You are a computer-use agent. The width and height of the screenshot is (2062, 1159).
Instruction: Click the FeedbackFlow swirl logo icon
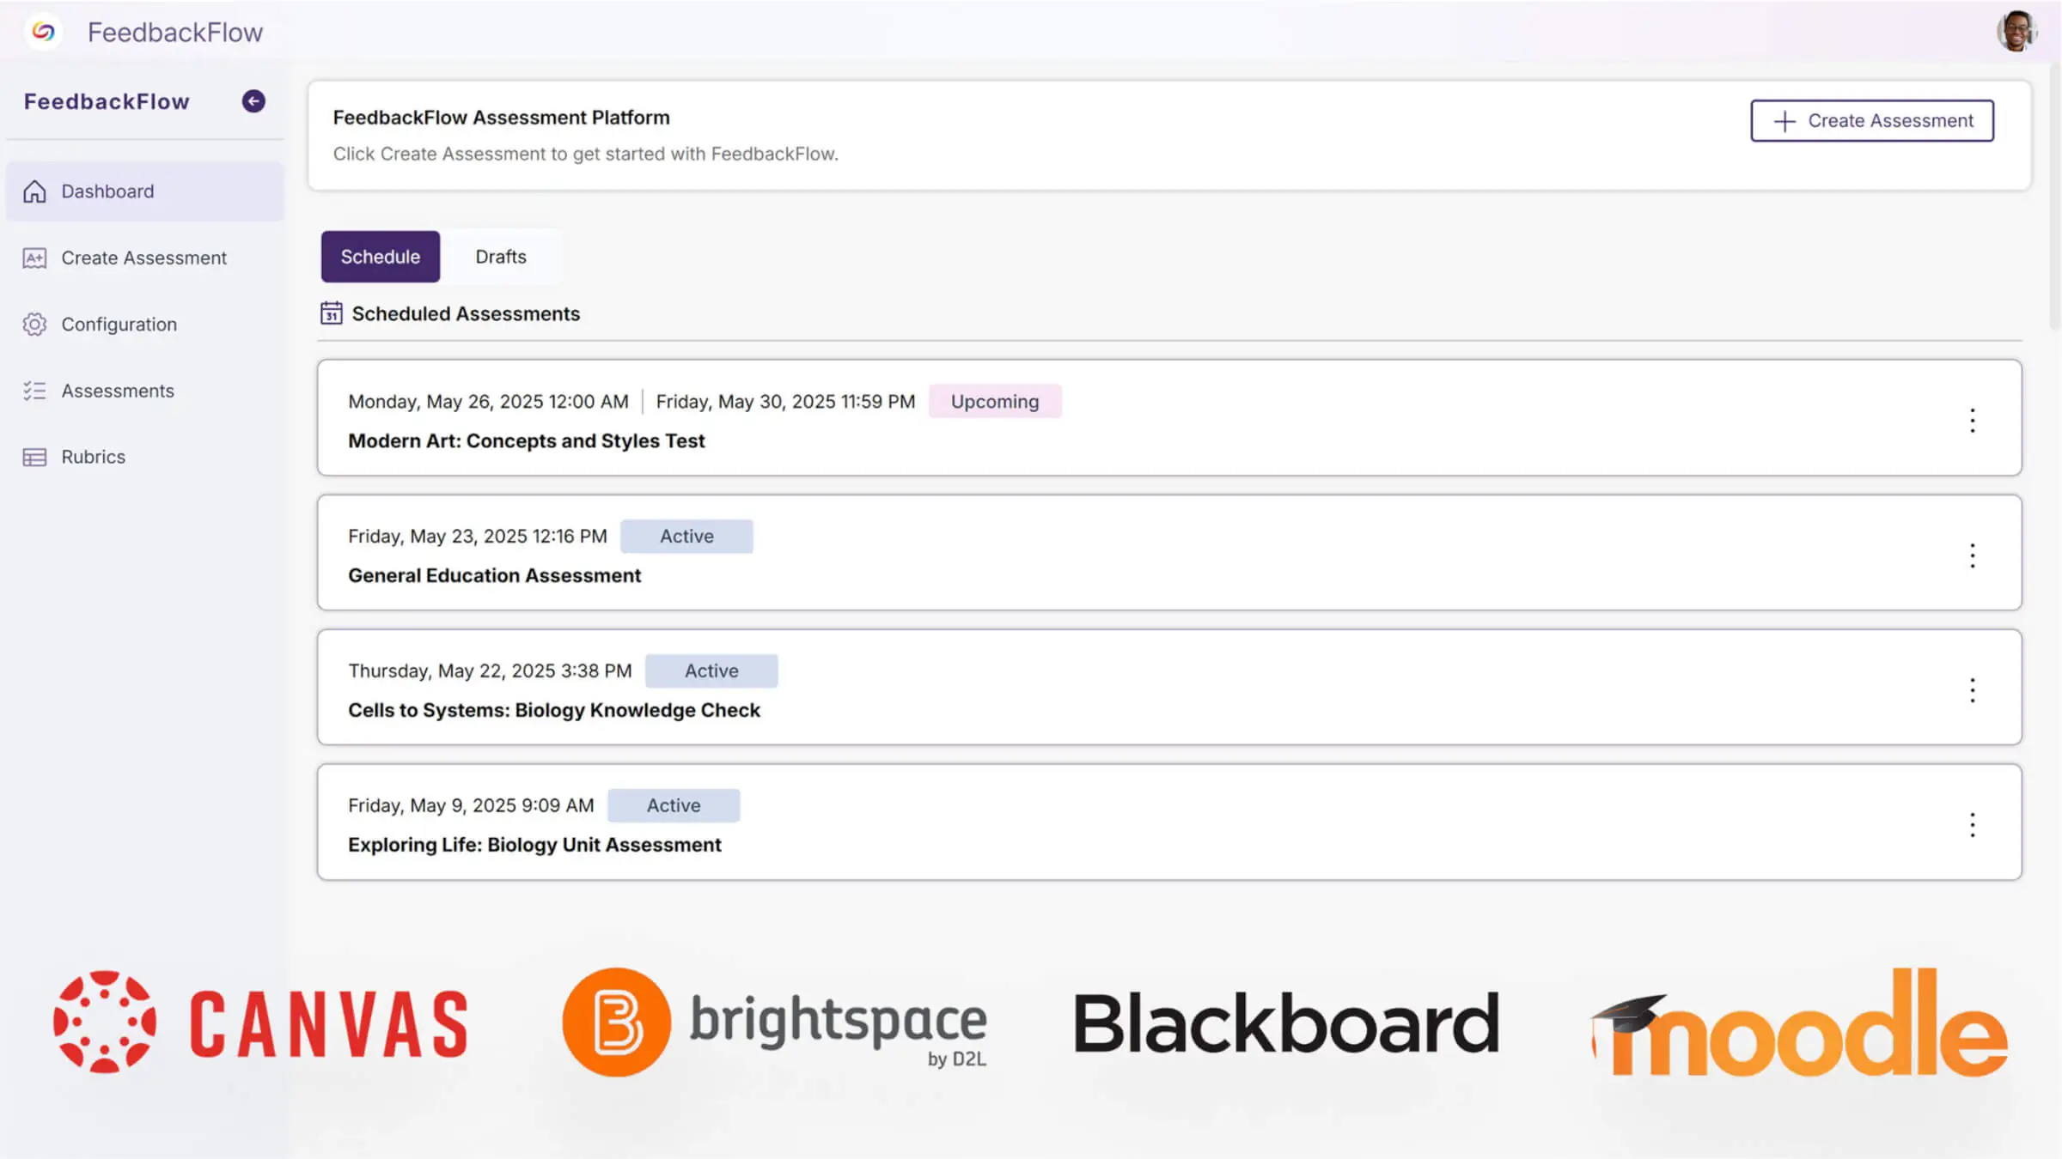[44, 32]
